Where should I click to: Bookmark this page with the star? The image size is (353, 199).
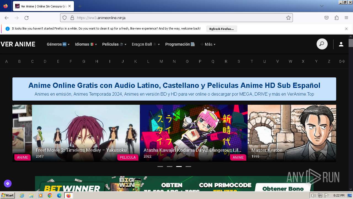point(288,18)
